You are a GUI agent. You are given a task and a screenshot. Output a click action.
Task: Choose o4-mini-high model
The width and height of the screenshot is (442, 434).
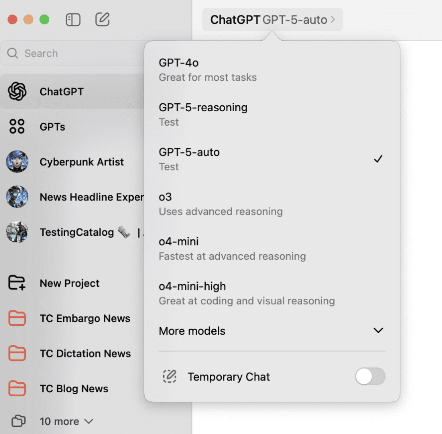(272, 293)
